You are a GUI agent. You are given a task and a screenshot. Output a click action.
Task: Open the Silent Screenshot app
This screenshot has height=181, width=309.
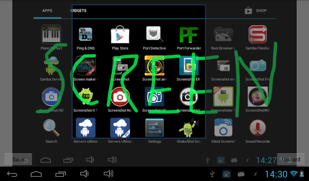click(223, 128)
